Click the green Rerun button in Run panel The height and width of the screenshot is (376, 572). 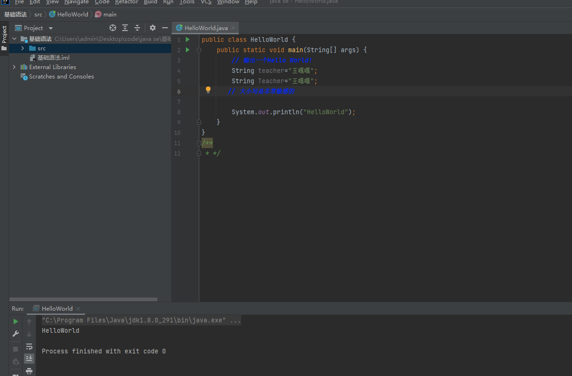[x=16, y=321]
